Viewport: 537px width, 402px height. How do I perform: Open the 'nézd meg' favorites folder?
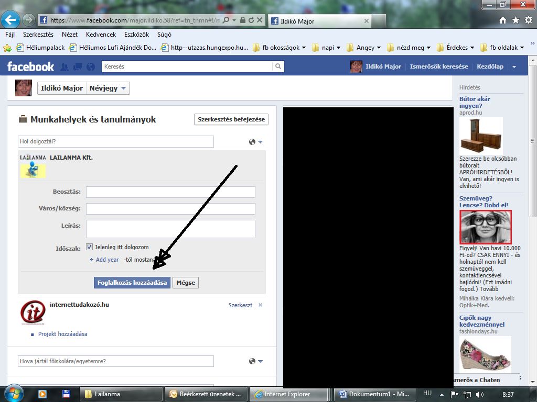408,48
